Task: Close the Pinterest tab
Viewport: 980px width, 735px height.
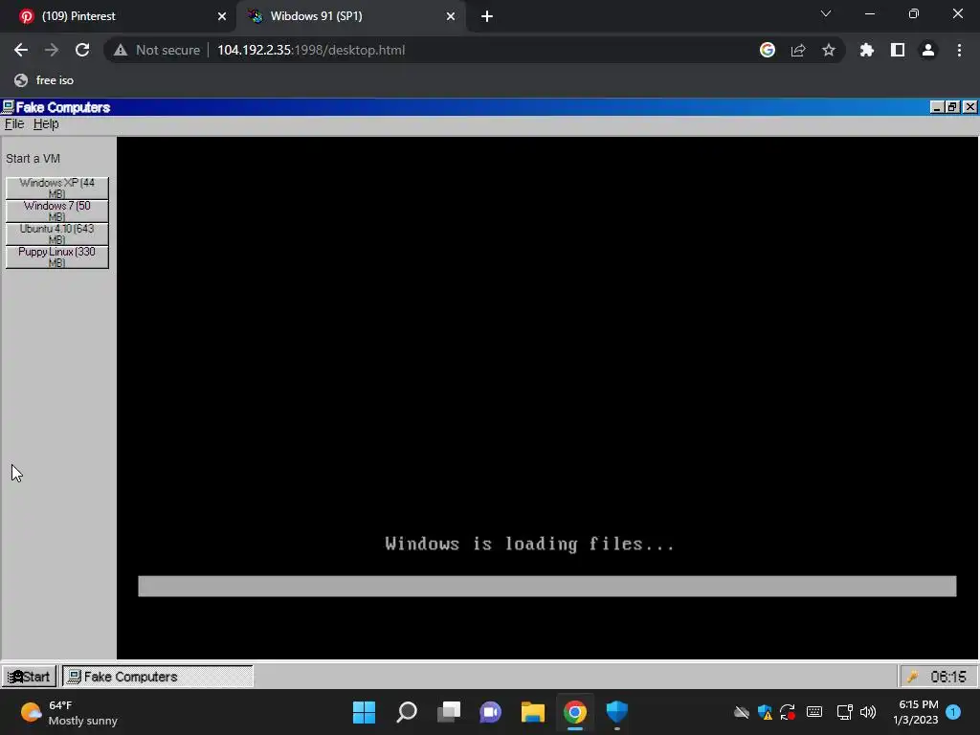Action: click(222, 16)
